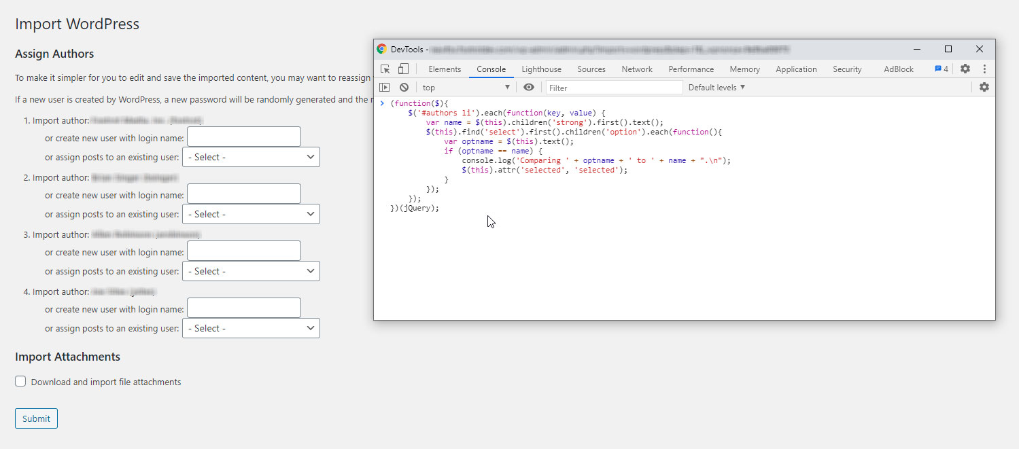The image size is (1019, 449).
Task: Minimize the DevTools window
Action: click(917, 49)
